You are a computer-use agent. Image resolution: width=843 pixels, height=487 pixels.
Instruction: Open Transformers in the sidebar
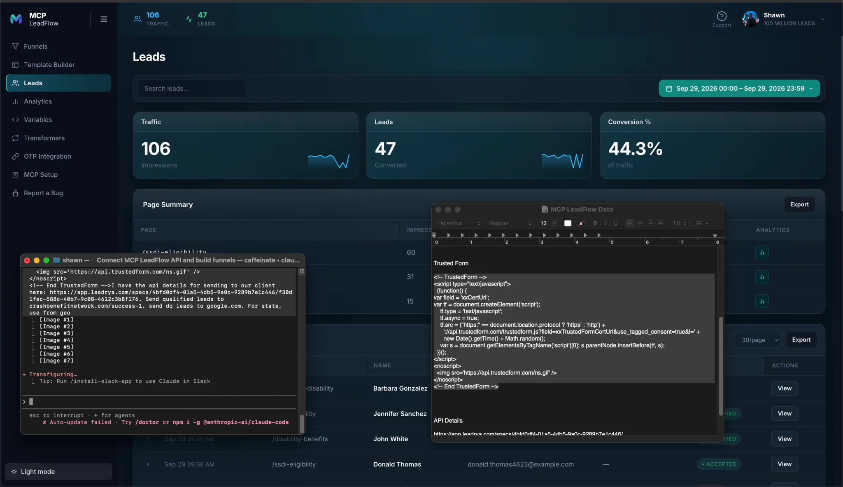tap(58, 138)
